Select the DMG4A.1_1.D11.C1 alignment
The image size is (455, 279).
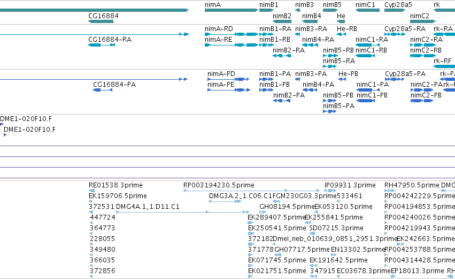(x=182, y=212)
